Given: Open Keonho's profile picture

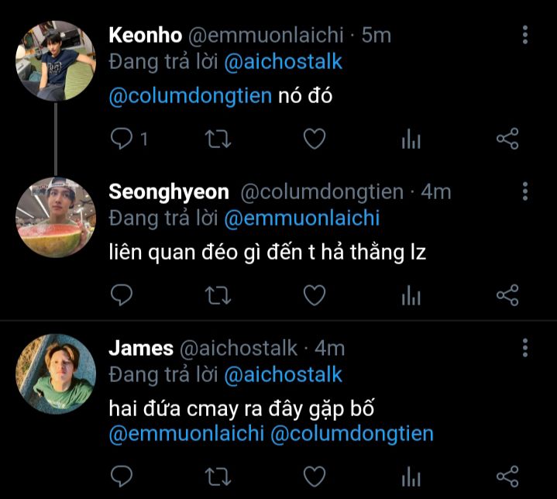Looking at the screenshot, I should coord(56,61).
